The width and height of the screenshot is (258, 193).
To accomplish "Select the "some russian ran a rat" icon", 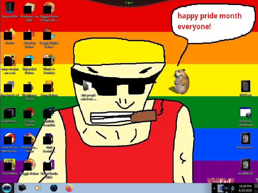I will tap(10, 64).
